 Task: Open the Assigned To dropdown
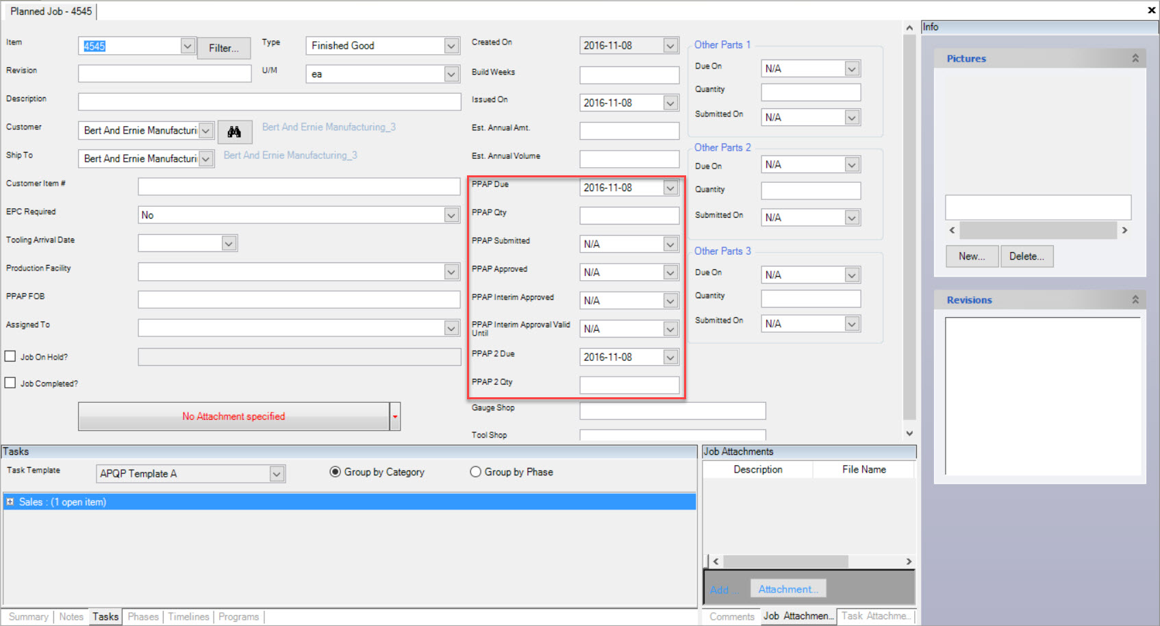tap(451, 328)
